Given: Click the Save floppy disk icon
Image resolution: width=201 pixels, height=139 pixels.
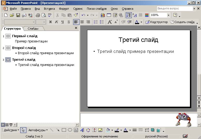Looking at the screenshot, I should (x=18, y=15).
